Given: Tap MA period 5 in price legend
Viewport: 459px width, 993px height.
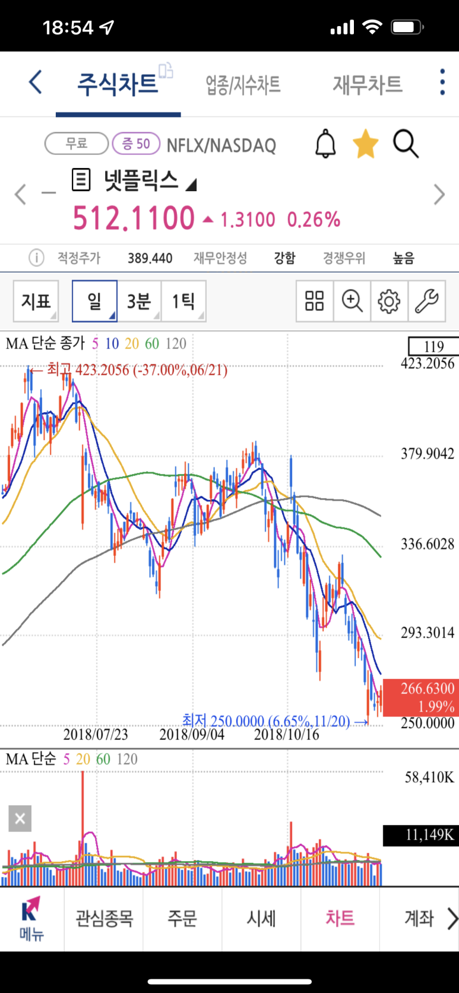Looking at the screenshot, I should pyautogui.click(x=95, y=343).
